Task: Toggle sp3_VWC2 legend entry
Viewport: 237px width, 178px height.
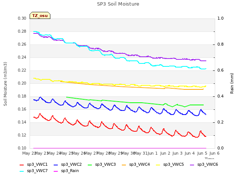Action: [x=68, y=165]
